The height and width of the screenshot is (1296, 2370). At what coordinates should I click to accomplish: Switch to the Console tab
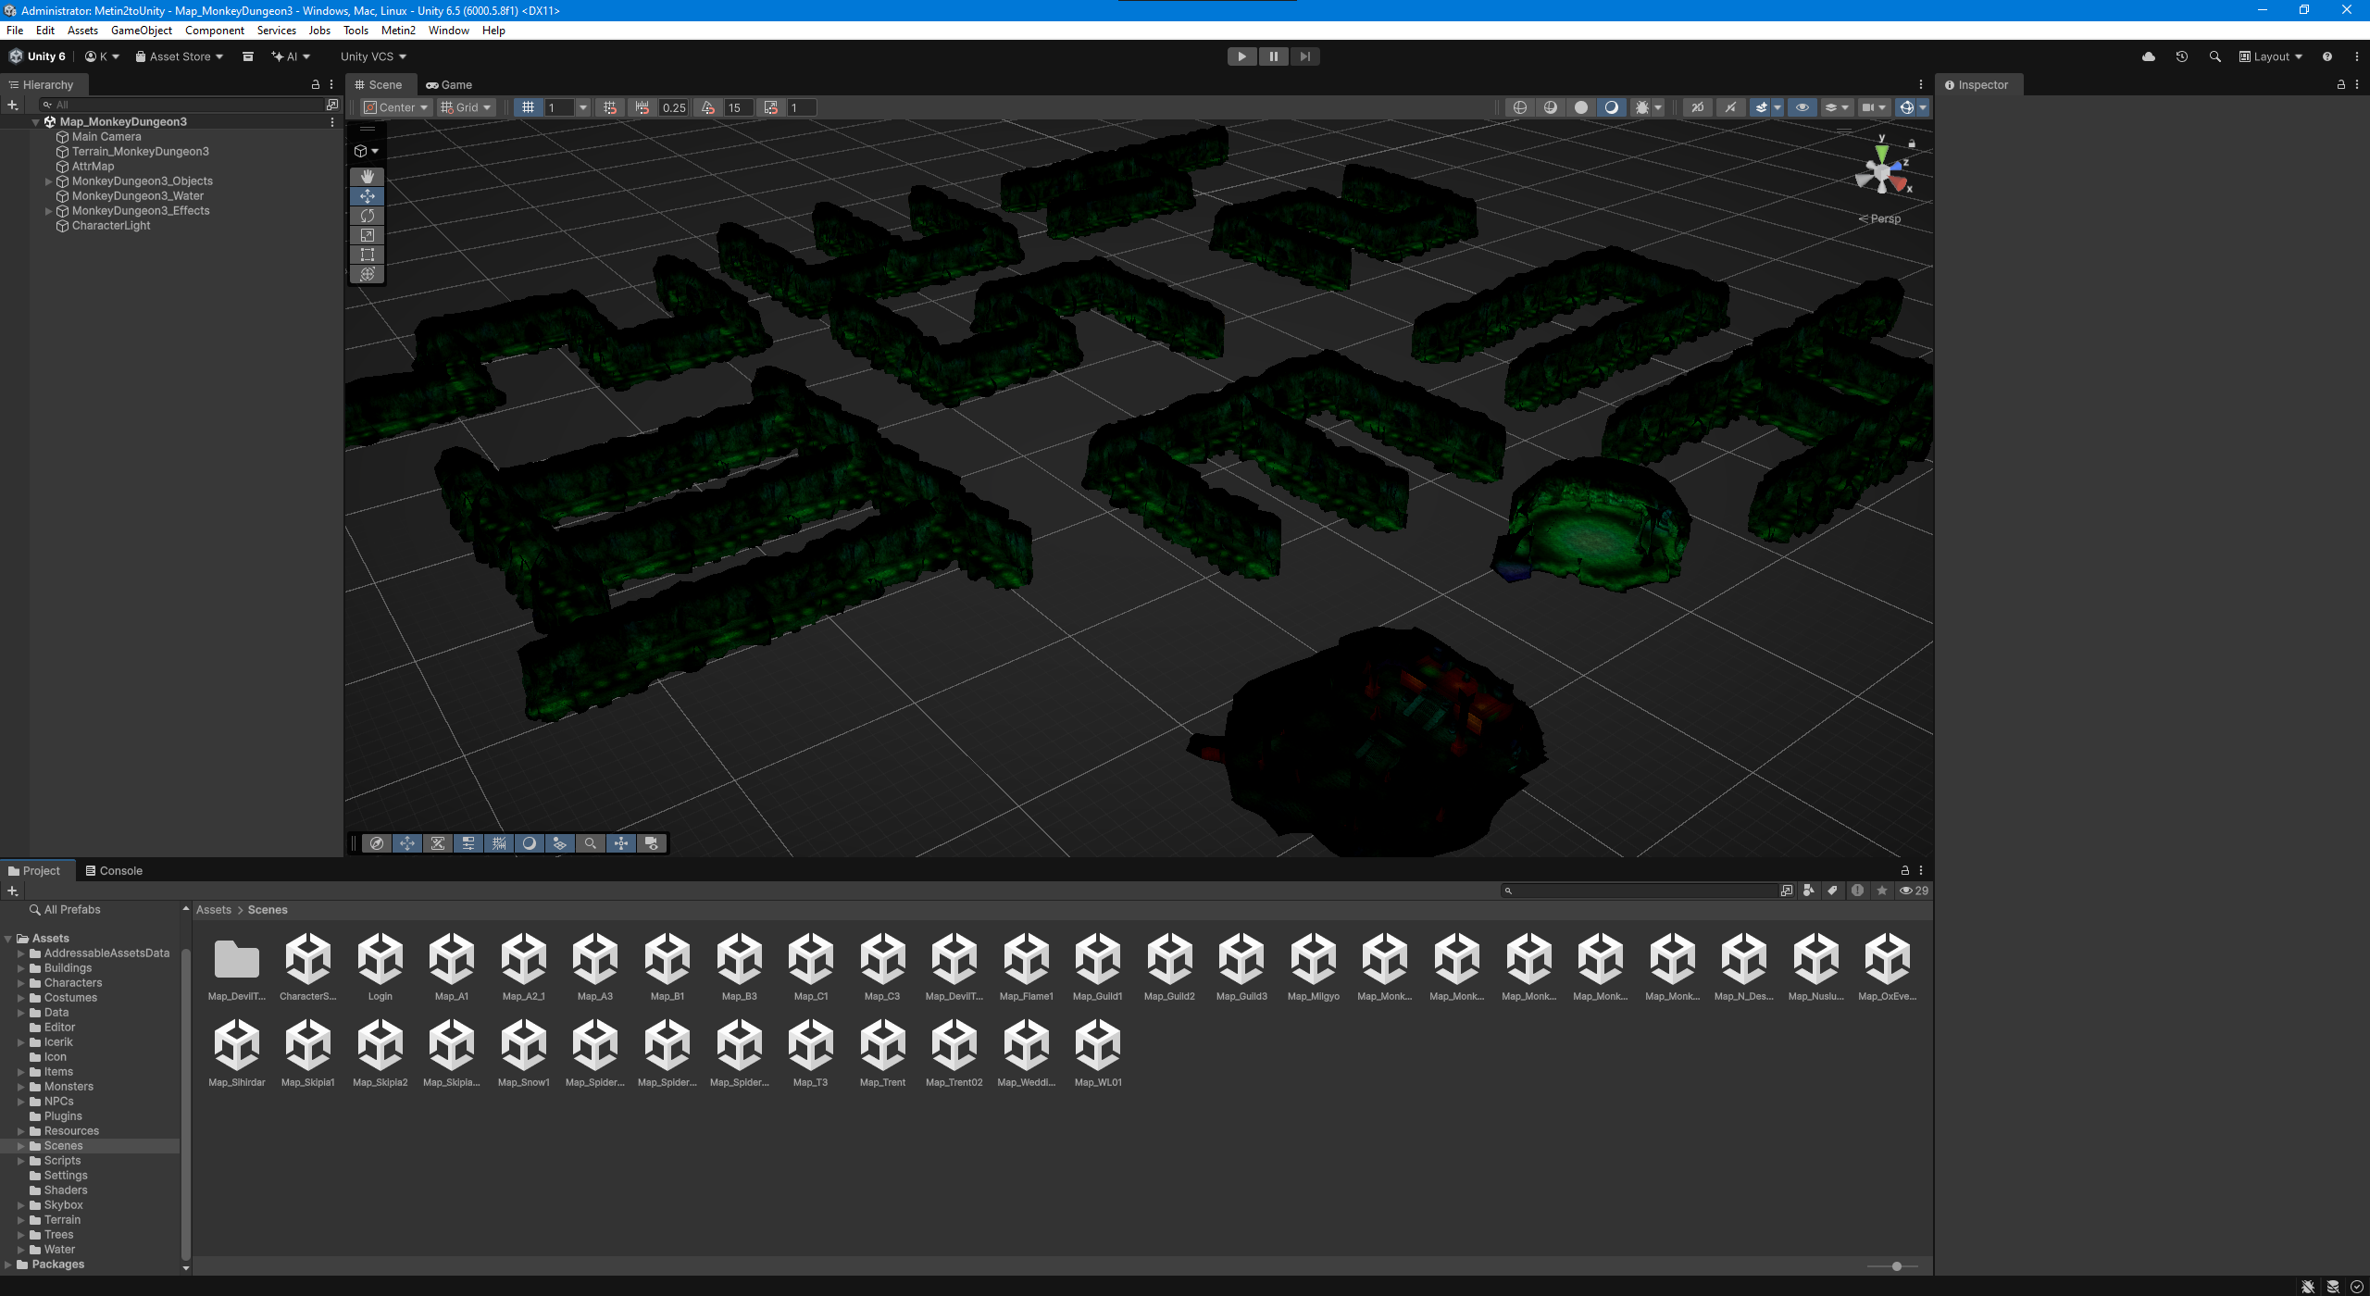114,871
